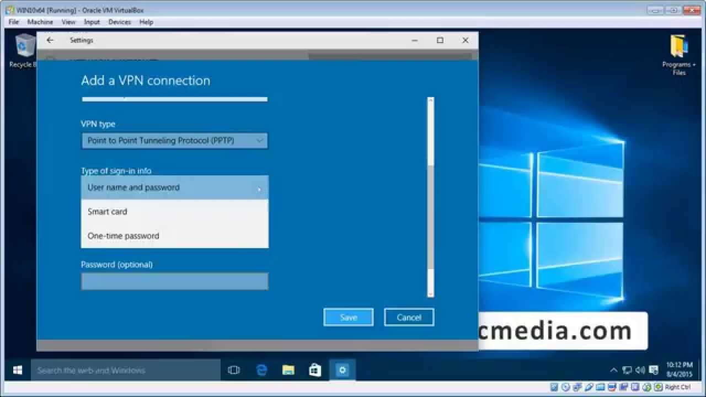
Task: Open the Machine menu in VirtualBox
Action: coord(40,22)
